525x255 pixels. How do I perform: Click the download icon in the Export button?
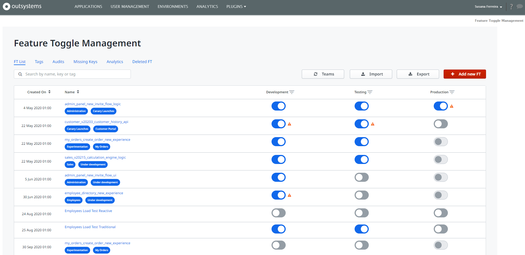pyautogui.click(x=410, y=74)
